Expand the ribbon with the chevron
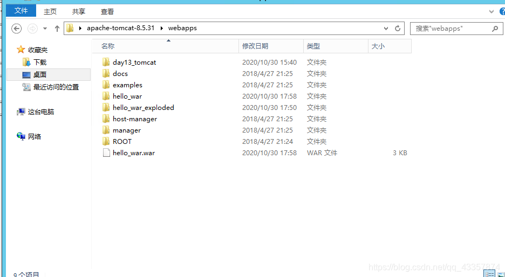Viewport: 505px width, 277px height. (492, 11)
